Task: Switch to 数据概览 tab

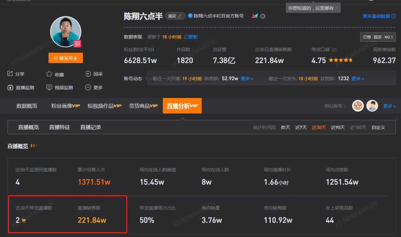Action: coord(27,106)
